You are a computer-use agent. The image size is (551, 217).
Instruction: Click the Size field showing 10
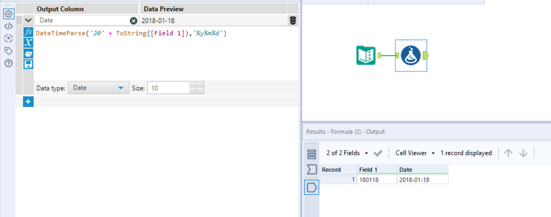point(168,88)
